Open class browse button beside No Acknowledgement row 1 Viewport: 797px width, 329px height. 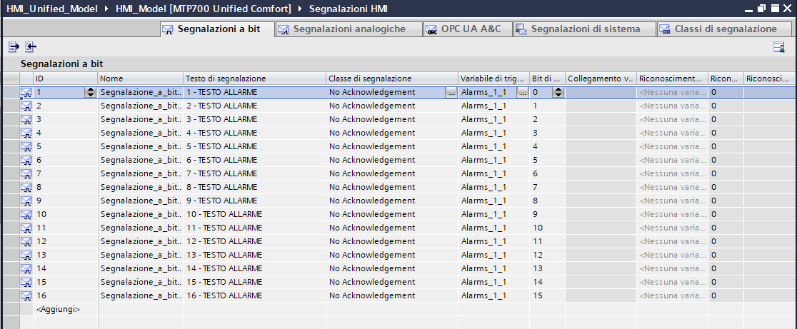pyautogui.click(x=451, y=92)
